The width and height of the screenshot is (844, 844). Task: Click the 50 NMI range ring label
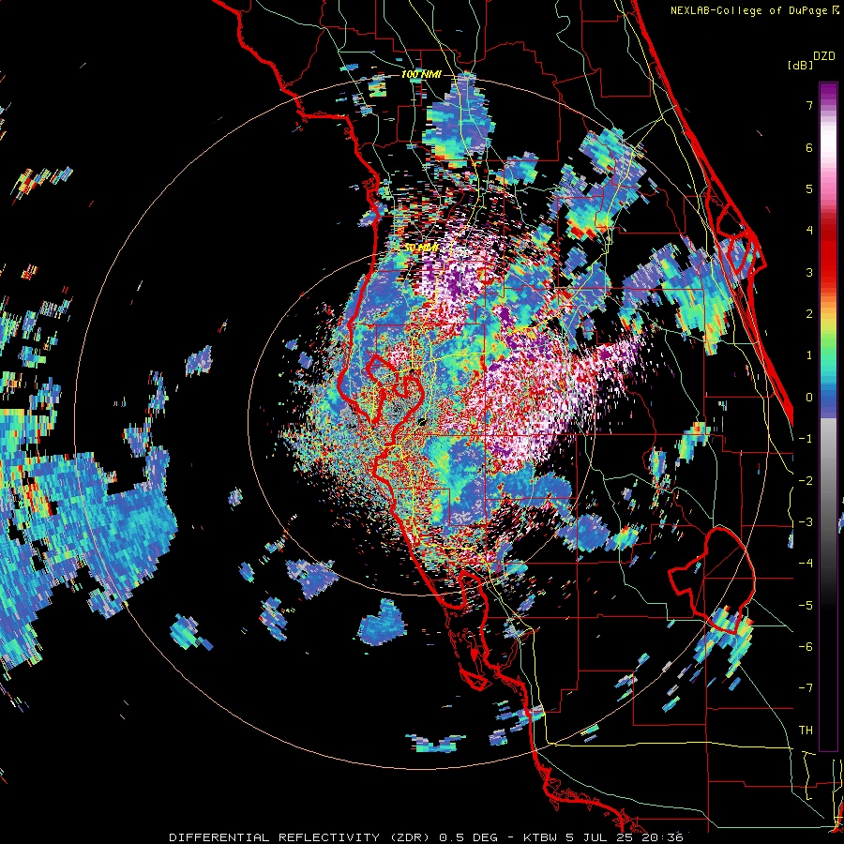click(x=421, y=248)
